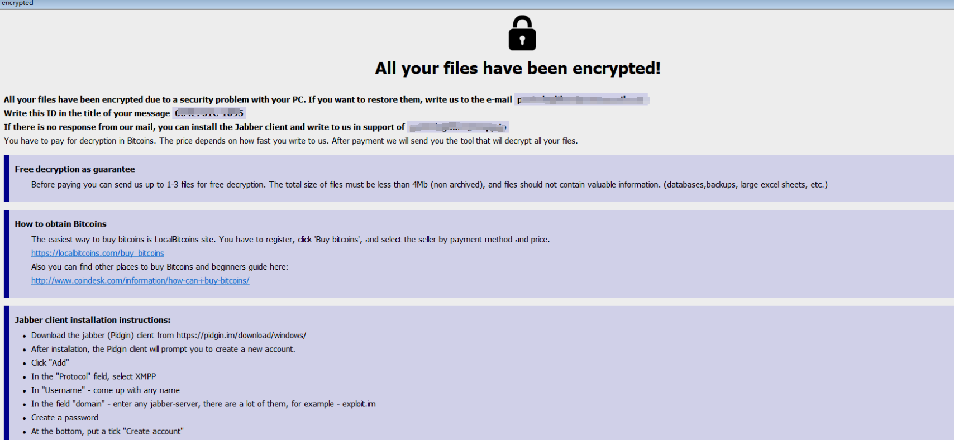The image size is (954, 440).
Task: Click the blurred Jabber support address
Action: (458, 127)
